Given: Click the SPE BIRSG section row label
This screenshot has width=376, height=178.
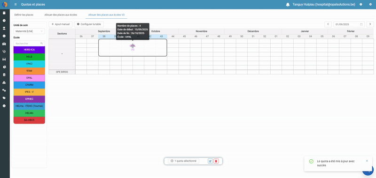Looking at the screenshot, I should tap(62, 72).
